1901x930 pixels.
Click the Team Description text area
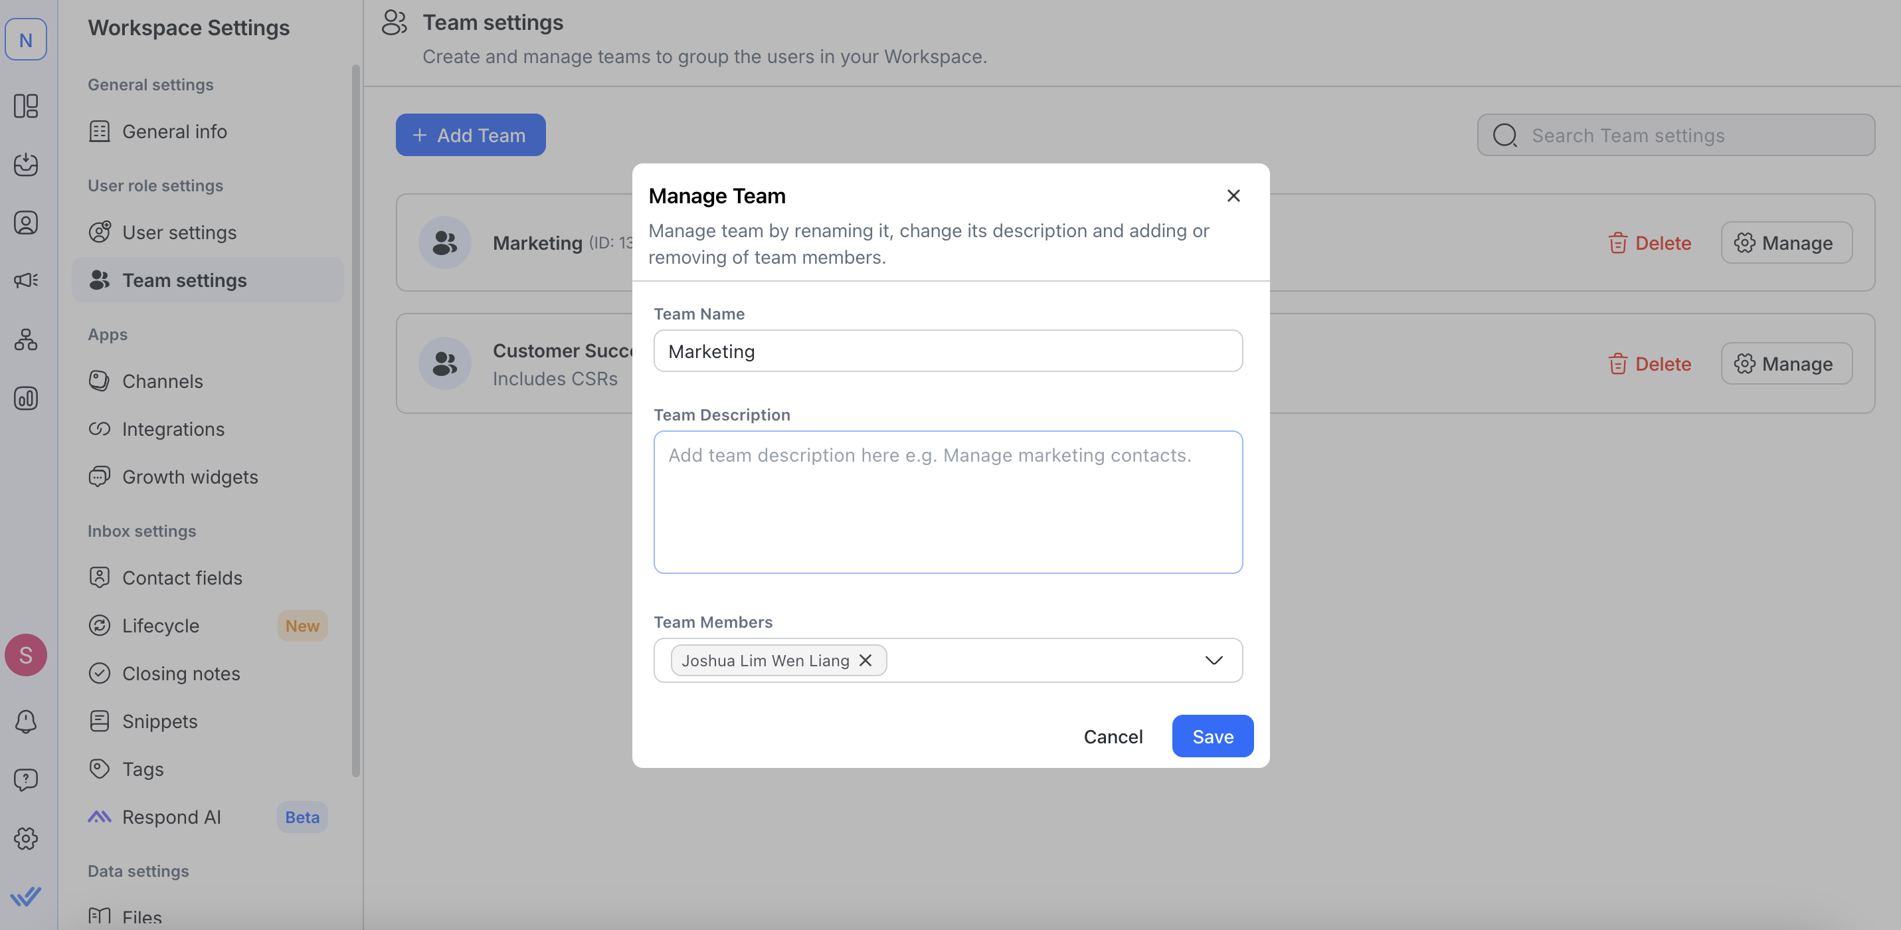948,502
